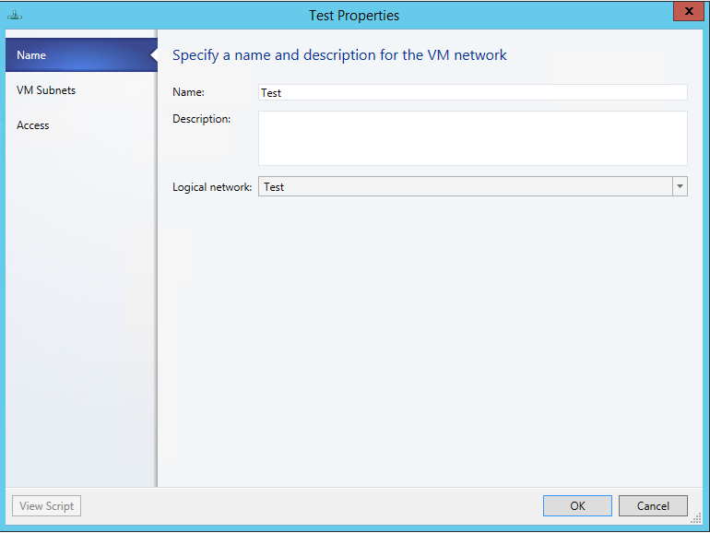The image size is (710, 533).
Task: Click the Name field containing Test
Action: pos(473,92)
